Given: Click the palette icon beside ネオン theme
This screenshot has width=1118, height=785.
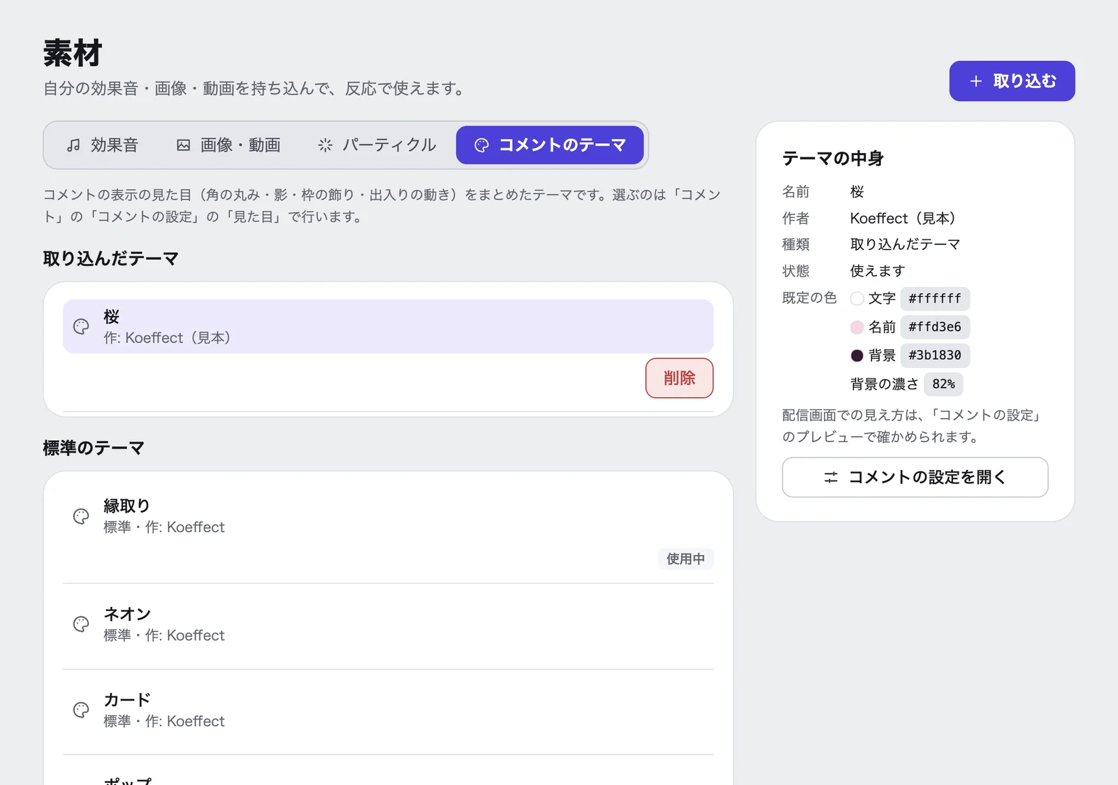Looking at the screenshot, I should (81, 624).
